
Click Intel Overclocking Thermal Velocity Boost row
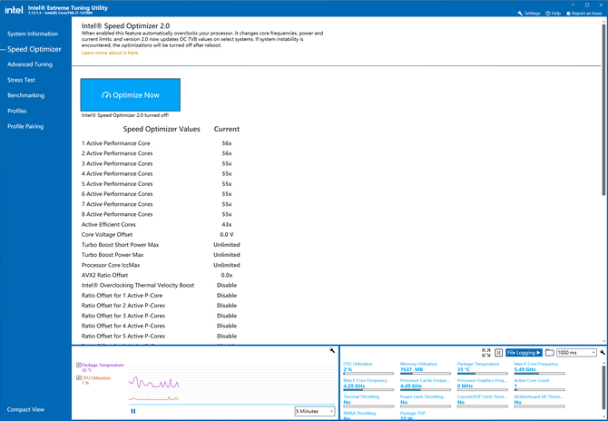(x=161, y=285)
